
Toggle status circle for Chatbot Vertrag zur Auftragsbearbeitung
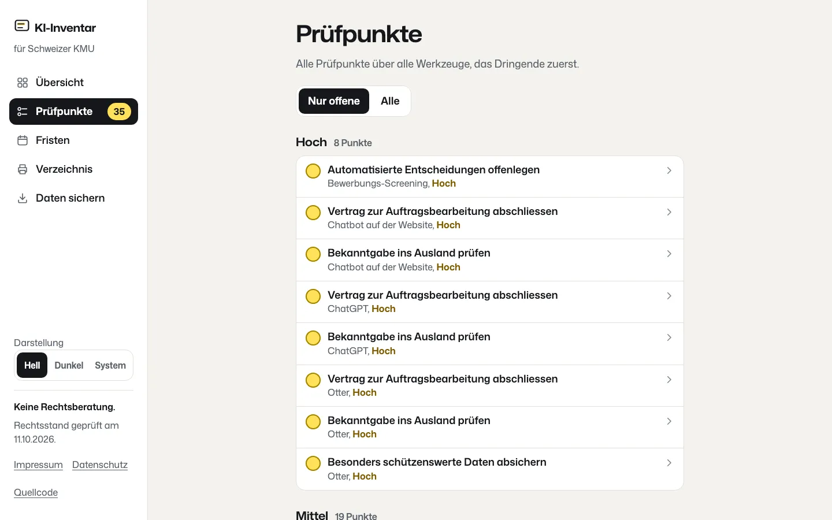[x=313, y=213]
